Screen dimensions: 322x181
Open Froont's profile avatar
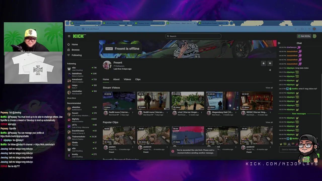107,65
